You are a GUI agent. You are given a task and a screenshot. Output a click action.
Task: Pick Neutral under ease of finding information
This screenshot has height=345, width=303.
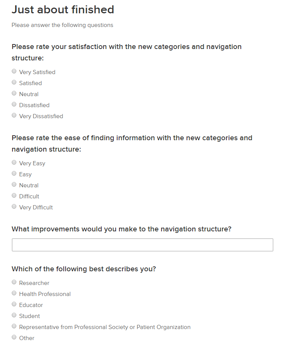click(x=14, y=184)
